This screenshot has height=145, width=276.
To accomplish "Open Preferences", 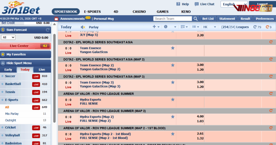I will pyautogui.click(x=265, y=19).
